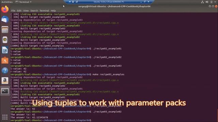Viewport: 218px width, 122px height.
Task: Click the pin icon on VM connection bar
Action: (70, 2)
